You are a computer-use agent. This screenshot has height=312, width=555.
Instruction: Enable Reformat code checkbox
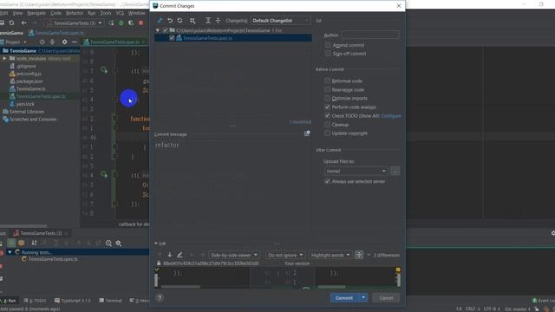pos(328,81)
